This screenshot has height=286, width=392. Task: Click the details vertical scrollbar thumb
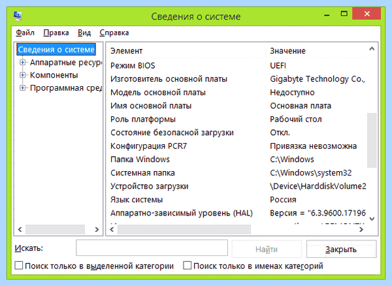[x=372, y=140]
